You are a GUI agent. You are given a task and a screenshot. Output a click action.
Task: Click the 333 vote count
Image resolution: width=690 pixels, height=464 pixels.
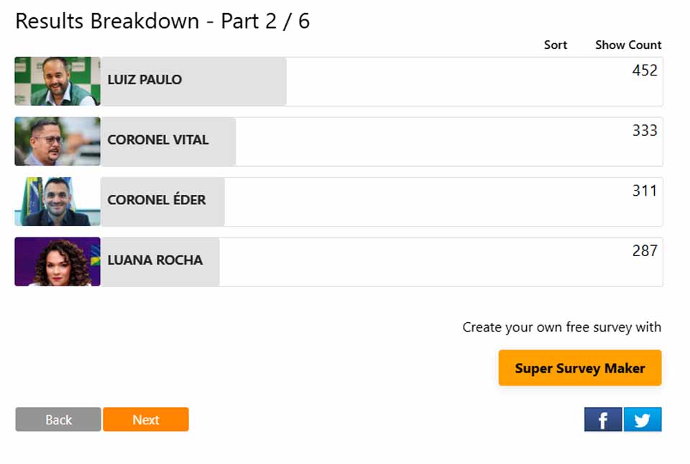click(x=644, y=131)
